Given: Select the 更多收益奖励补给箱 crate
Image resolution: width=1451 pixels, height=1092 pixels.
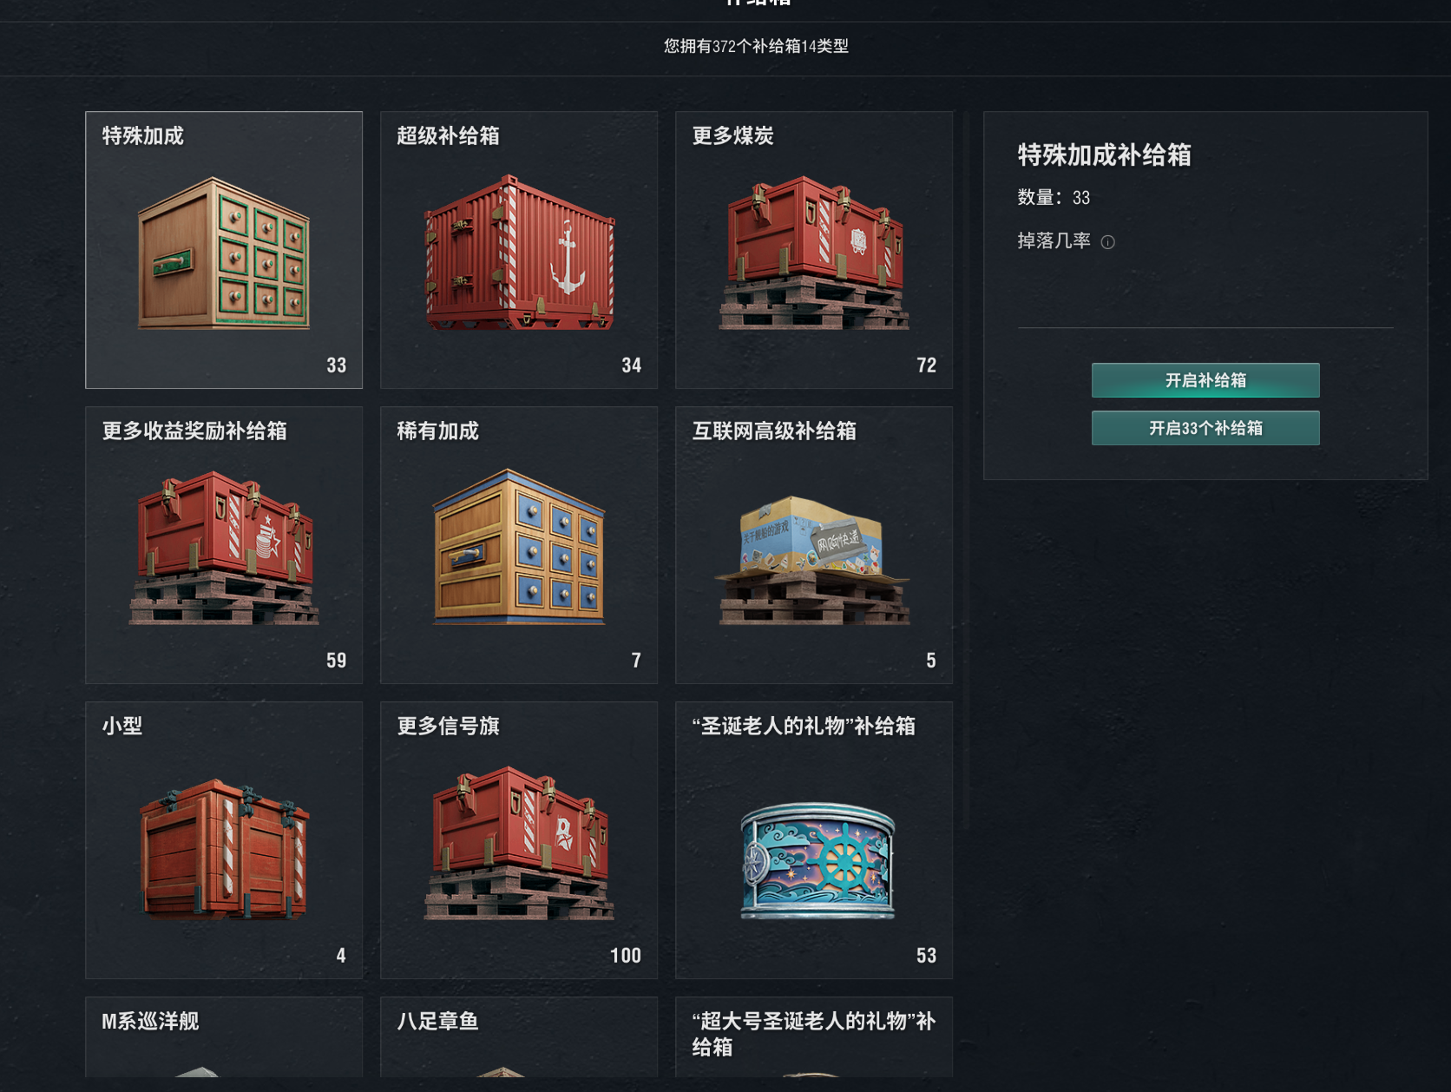Looking at the screenshot, I should (x=224, y=545).
